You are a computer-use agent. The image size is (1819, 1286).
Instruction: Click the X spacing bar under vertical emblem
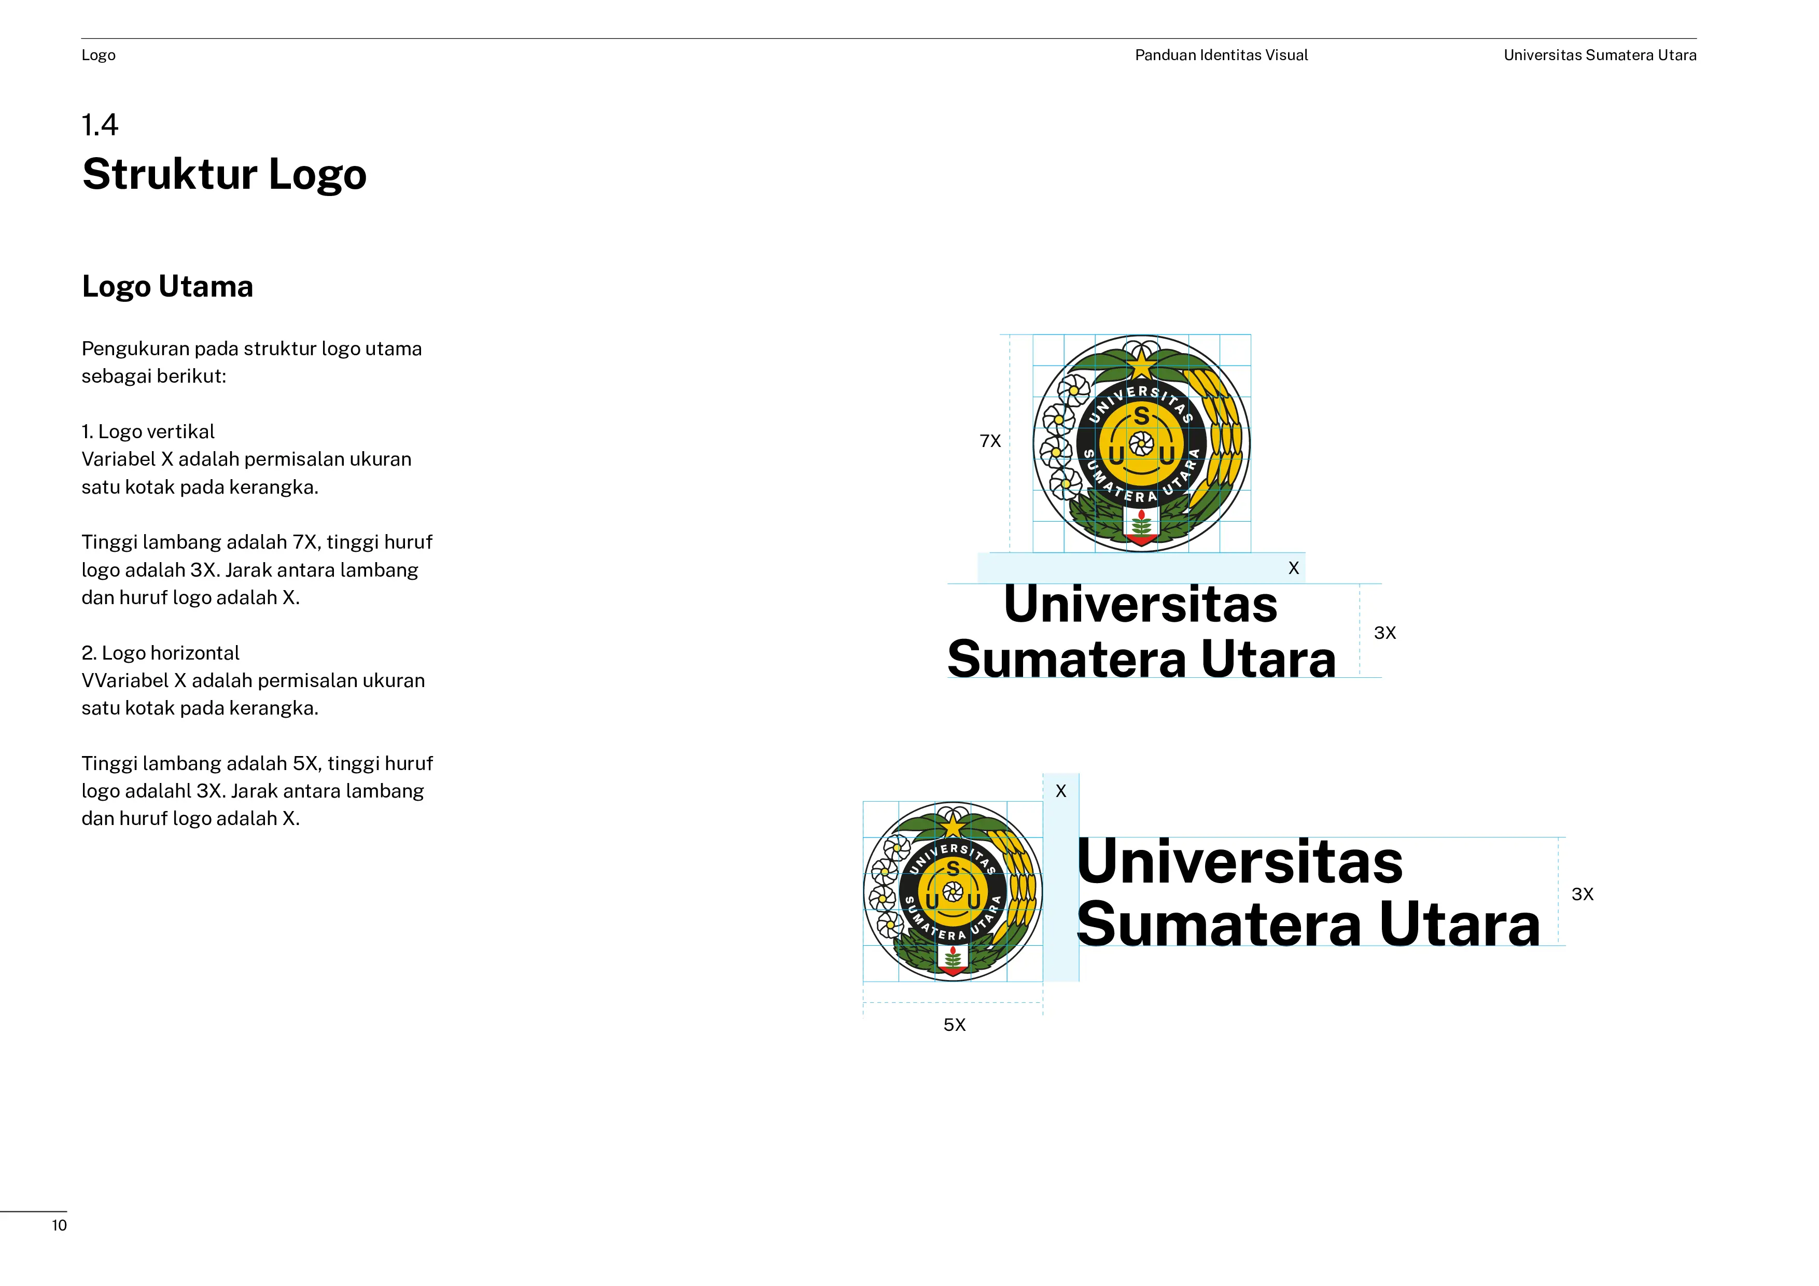coord(1141,568)
